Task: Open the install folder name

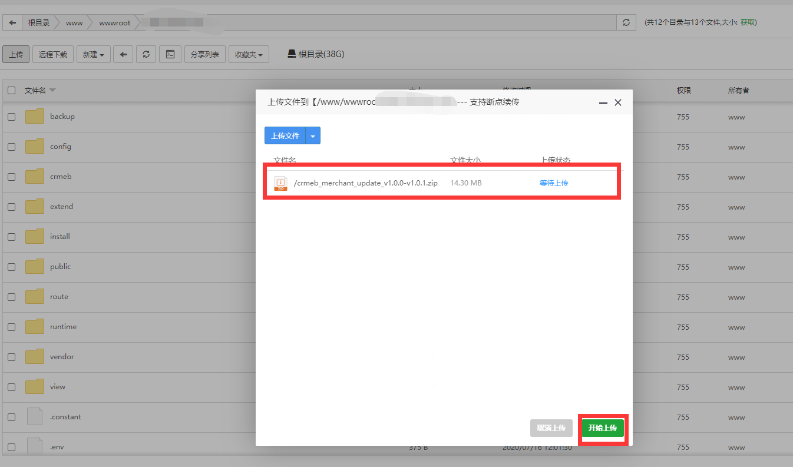Action: [x=60, y=237]
